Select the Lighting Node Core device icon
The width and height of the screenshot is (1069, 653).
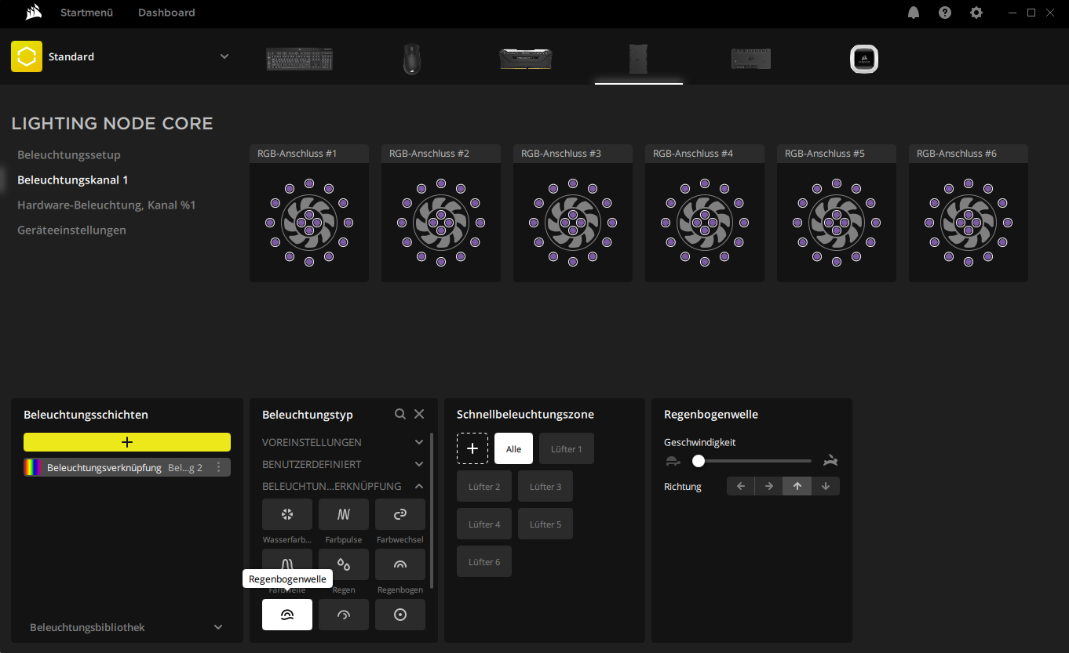(x=638, y=59)
